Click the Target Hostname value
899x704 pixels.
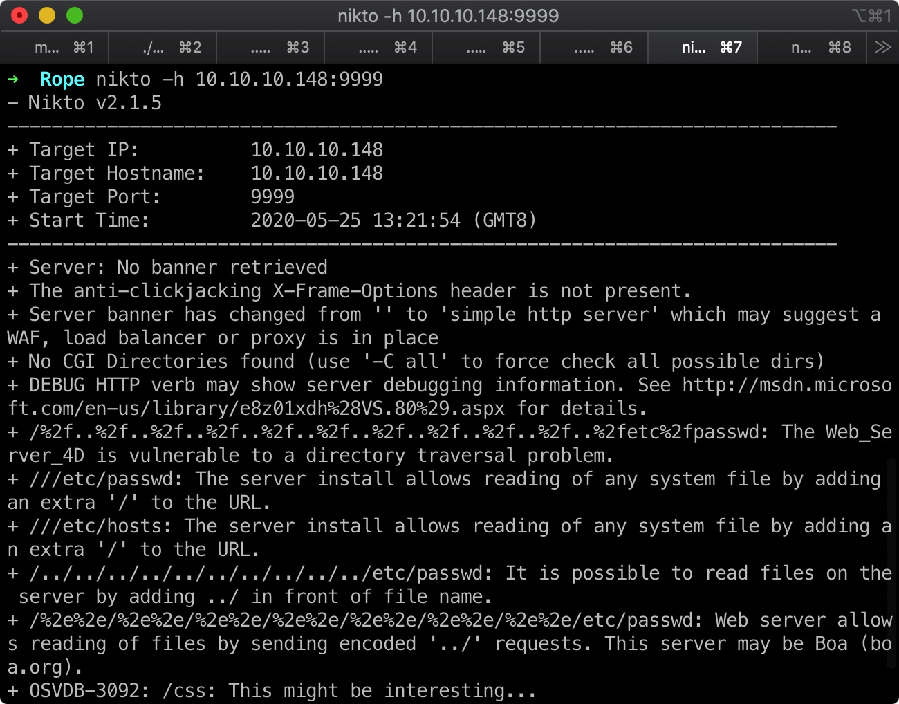point(317,174)
